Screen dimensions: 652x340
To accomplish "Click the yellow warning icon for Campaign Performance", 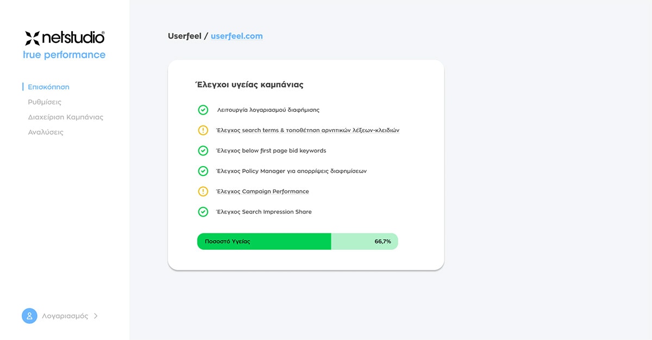I will (x=203, y=191).
